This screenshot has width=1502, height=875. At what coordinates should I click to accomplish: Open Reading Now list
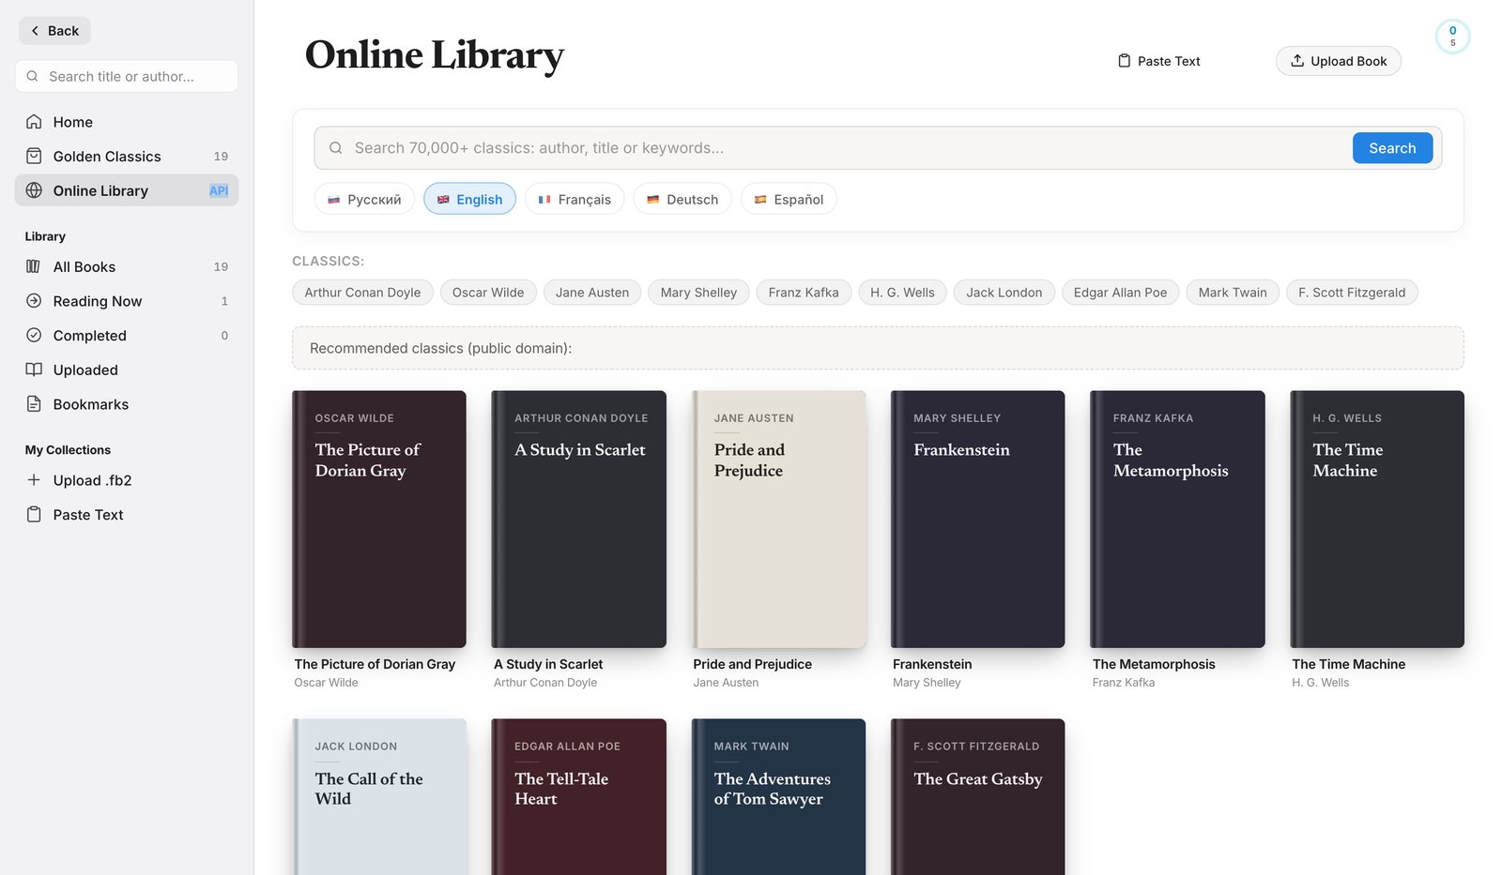pos(127,301)
